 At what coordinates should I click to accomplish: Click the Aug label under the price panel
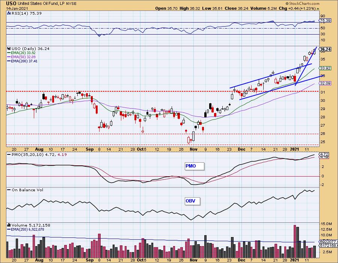39,150
